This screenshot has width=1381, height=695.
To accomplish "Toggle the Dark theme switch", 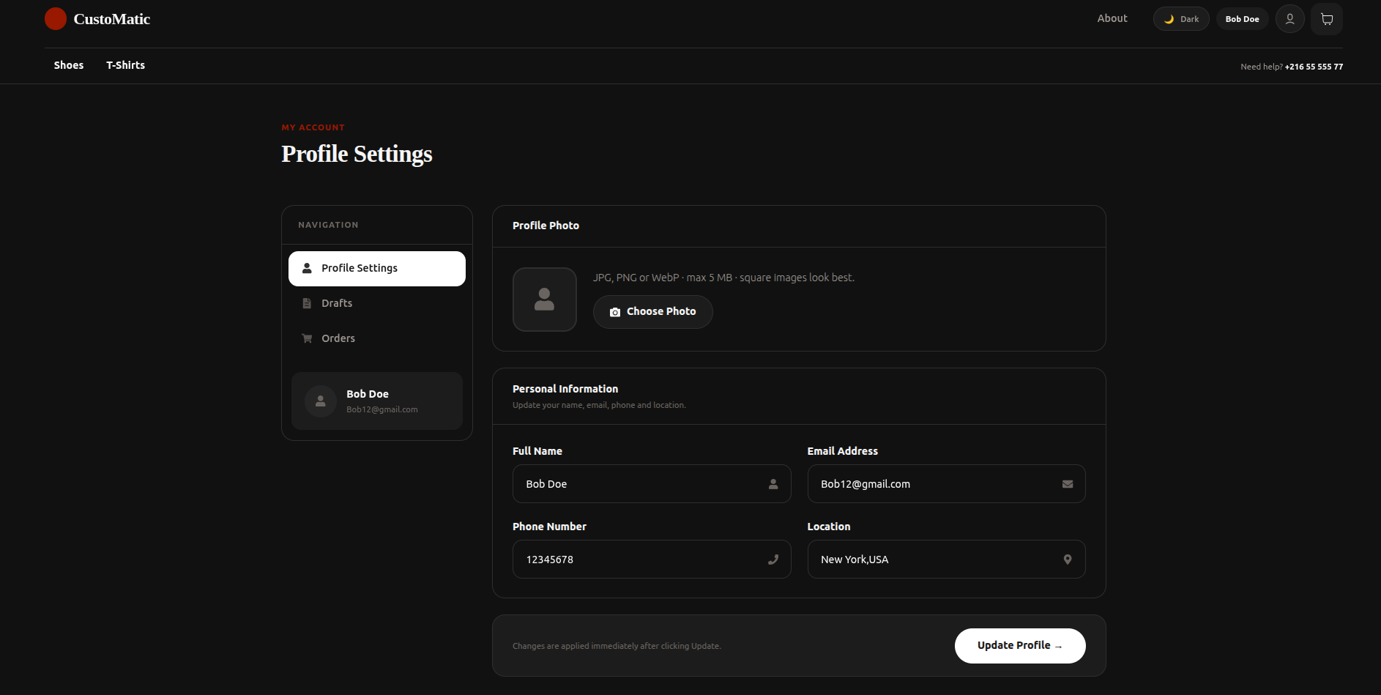I will pyautogui.click(x=1181, y=19).
